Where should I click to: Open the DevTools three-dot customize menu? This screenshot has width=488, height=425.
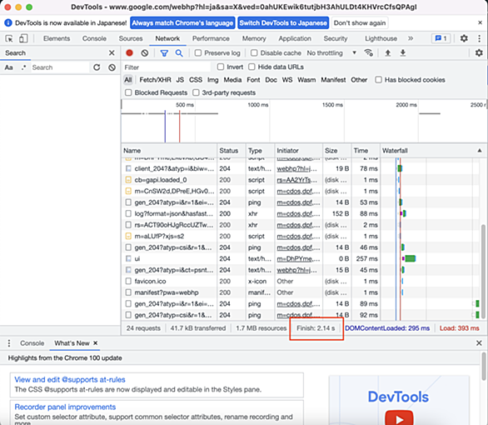tap(479, 38)
